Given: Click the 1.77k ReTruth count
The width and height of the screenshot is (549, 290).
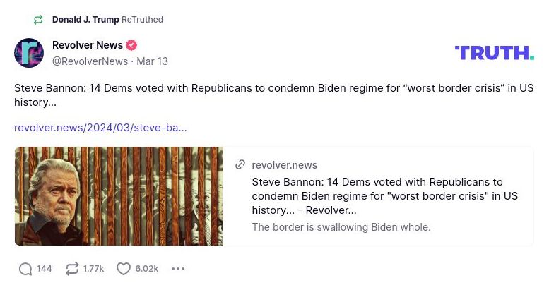Looking at the screenshot, I should 93,269.
